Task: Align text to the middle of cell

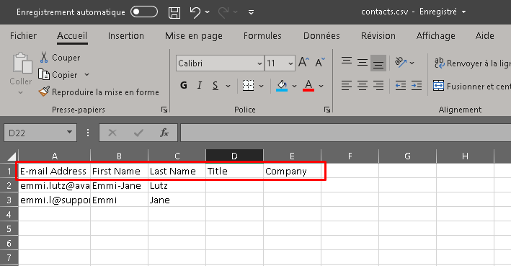Action: [x=363, y=62]
